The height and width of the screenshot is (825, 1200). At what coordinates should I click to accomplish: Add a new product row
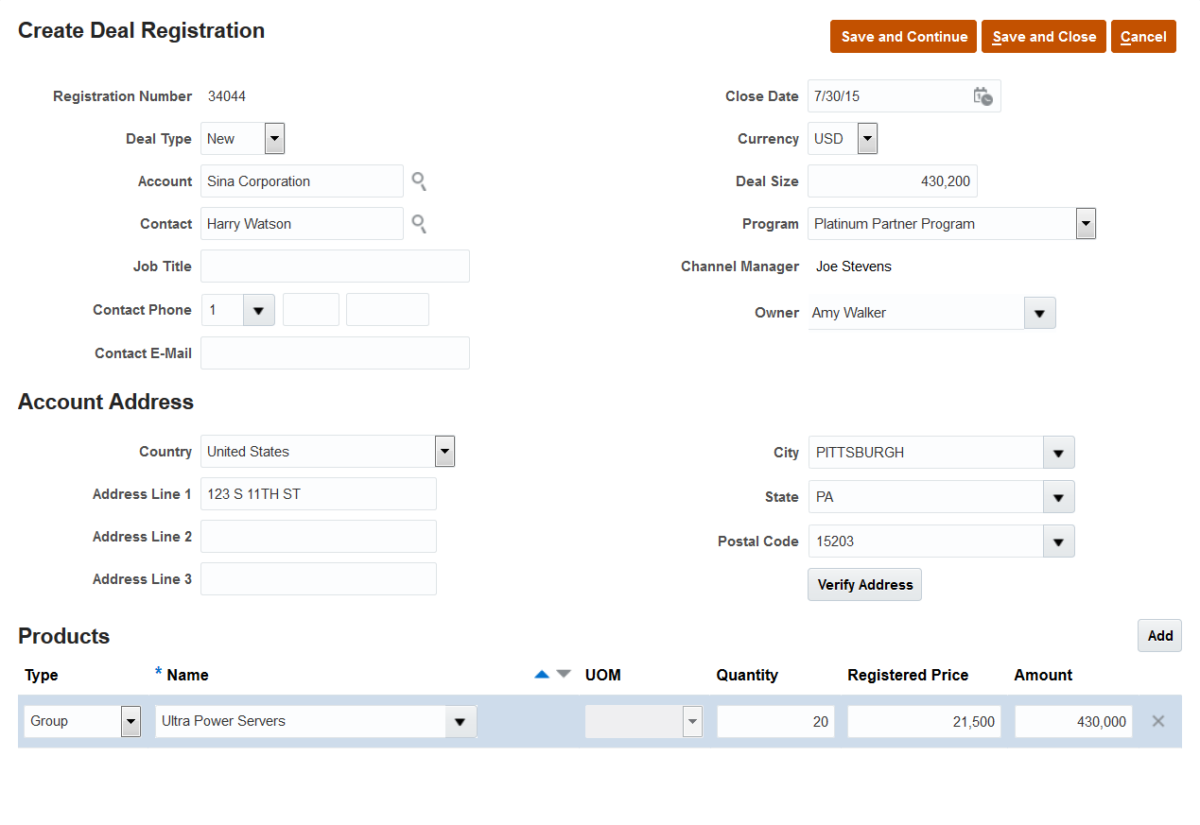coord(1159,636)
